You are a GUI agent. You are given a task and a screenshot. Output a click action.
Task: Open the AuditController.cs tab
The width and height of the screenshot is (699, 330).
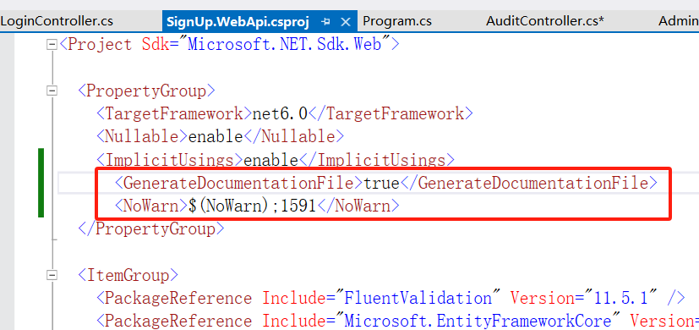pyautogui.click(x=545, y=21)
